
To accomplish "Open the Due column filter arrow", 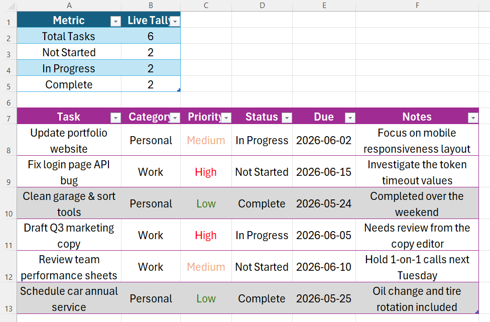I will [x=350, y=118].
